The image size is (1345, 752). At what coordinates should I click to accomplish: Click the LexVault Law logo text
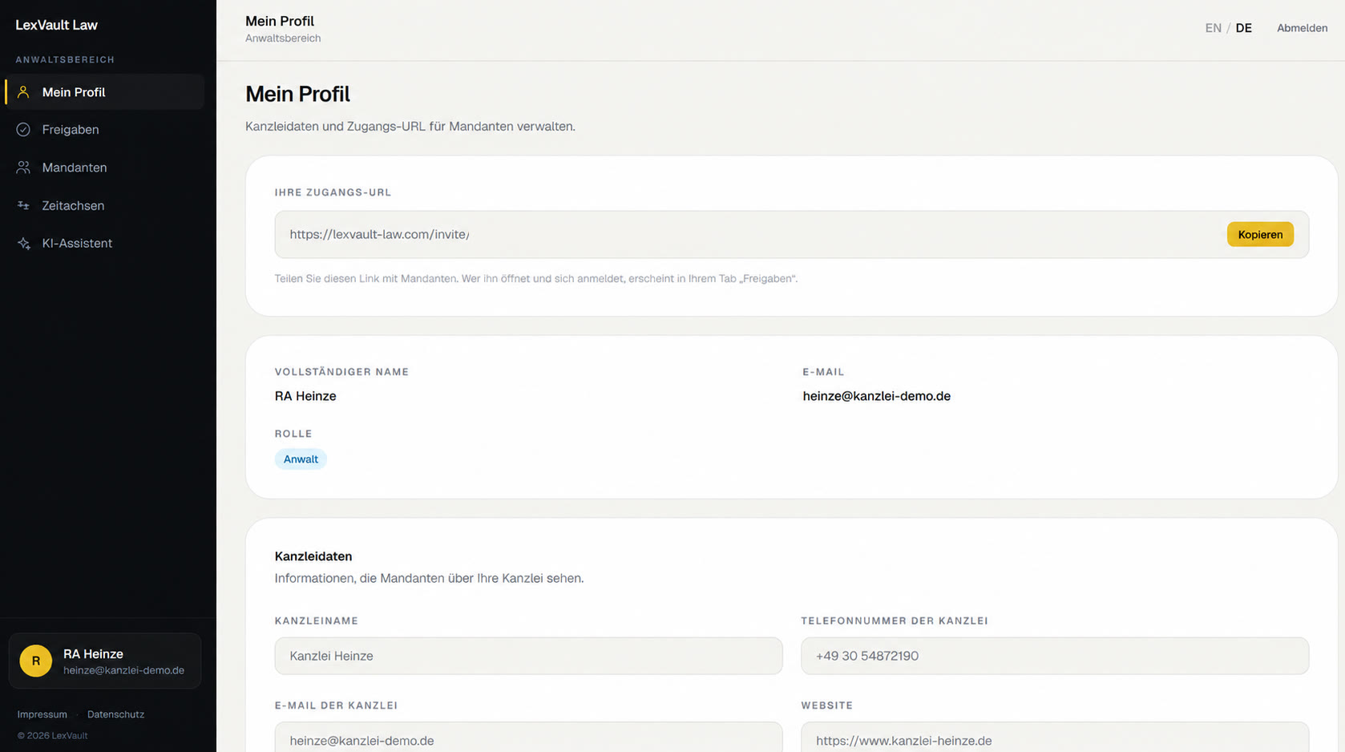tap(56, 25)
